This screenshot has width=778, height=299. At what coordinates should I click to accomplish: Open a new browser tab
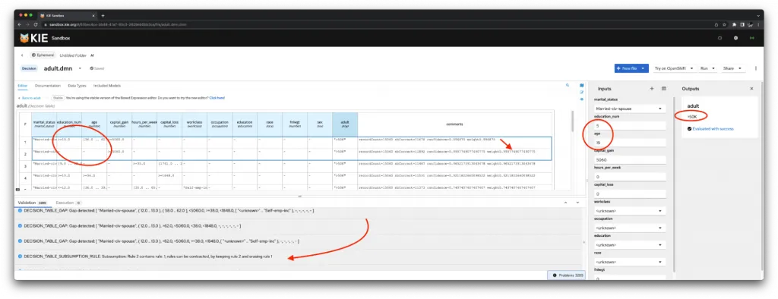[x=103, y=16]
